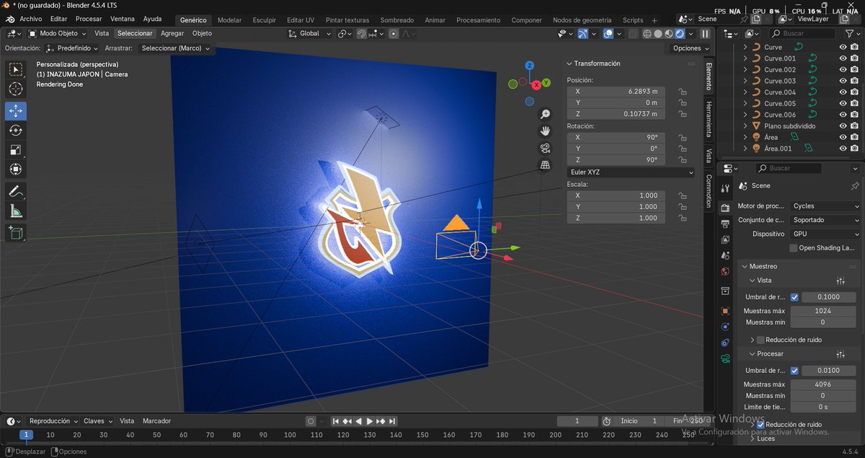Screen dimensions: 865x458
Task: Open the Agregar menu in viewport header
Action: tap(172, 33)
